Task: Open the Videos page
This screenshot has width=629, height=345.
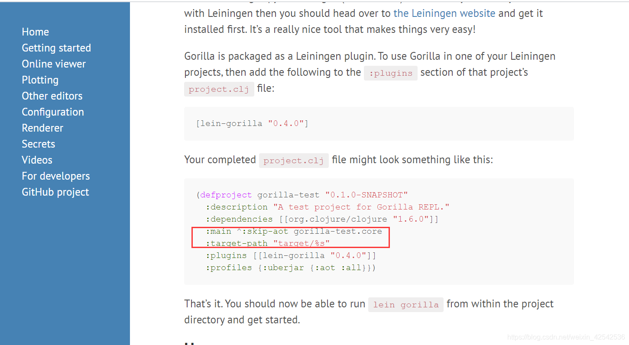Action: [x=37, y=160]
